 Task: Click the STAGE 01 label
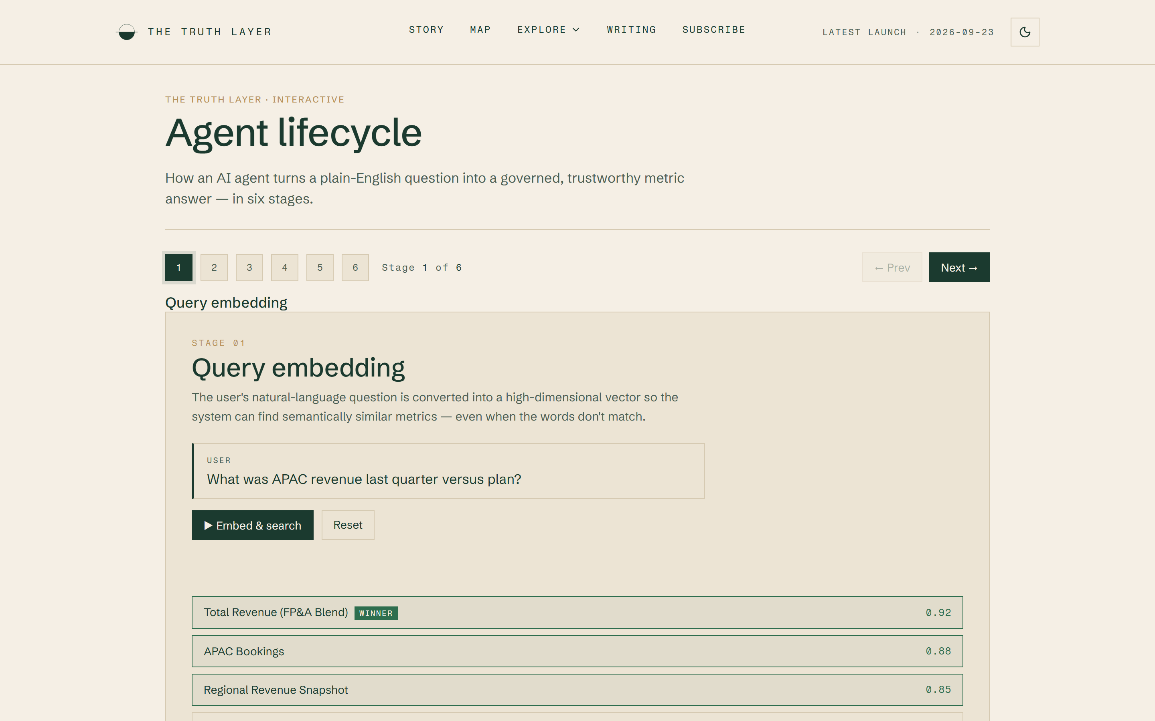coord(218,343)
